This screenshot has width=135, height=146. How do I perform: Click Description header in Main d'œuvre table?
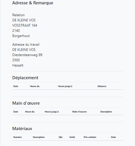pos(106,112)
